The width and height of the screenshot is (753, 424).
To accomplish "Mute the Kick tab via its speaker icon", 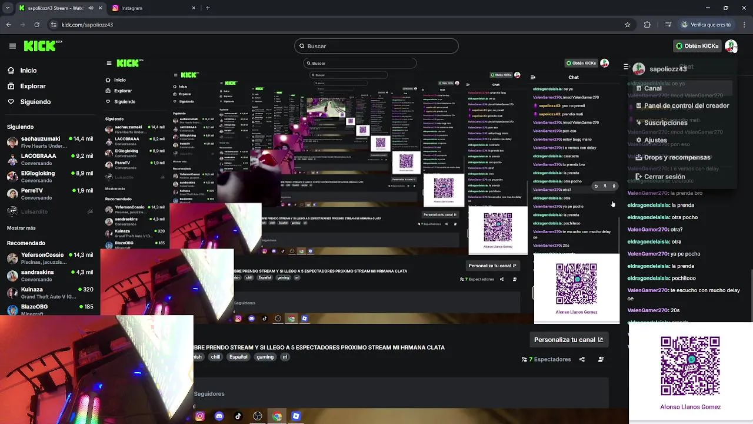I will point(91,8).
